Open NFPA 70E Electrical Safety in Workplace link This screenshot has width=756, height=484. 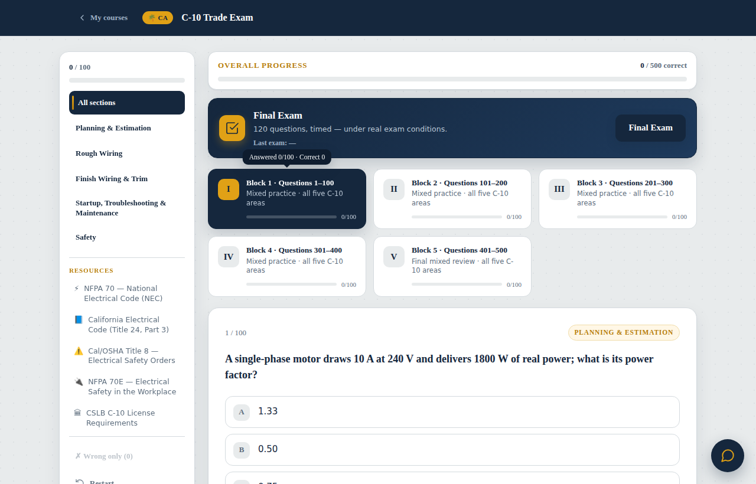[127, 387]
